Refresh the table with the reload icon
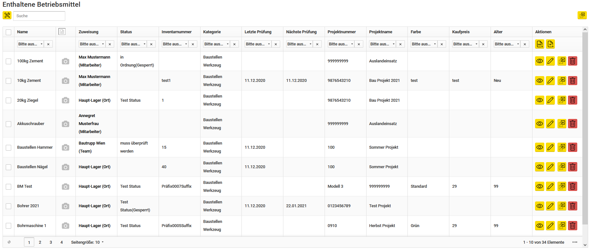Viewport: 591px width, 252px height. [9, 242]
